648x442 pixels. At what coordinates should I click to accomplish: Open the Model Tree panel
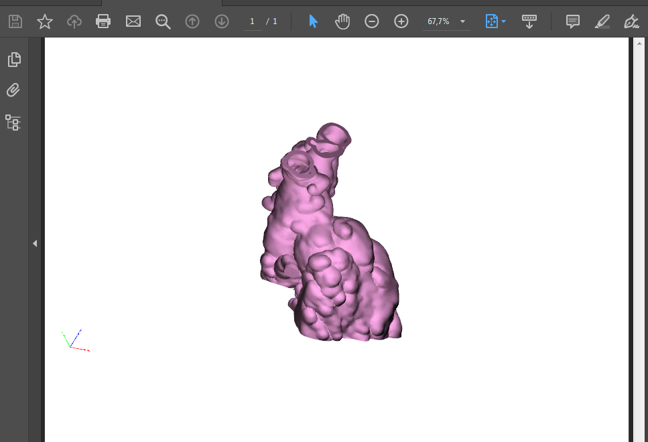tap(13, 123)
